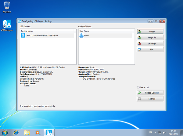
Task: Reload Devices list
Action: coord(150,93)
